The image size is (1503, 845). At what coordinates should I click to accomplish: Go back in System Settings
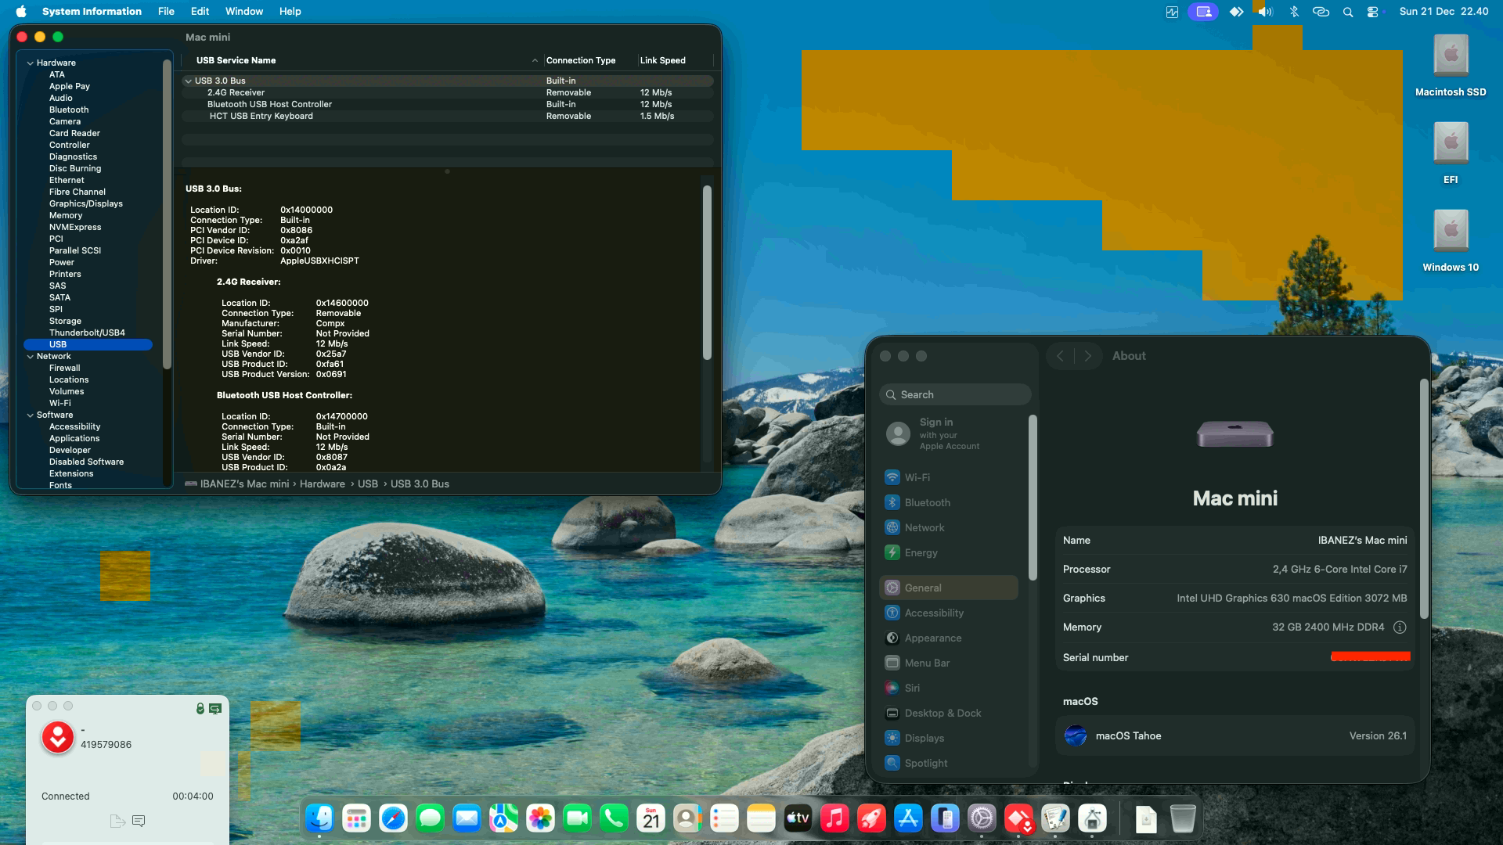1060,356
